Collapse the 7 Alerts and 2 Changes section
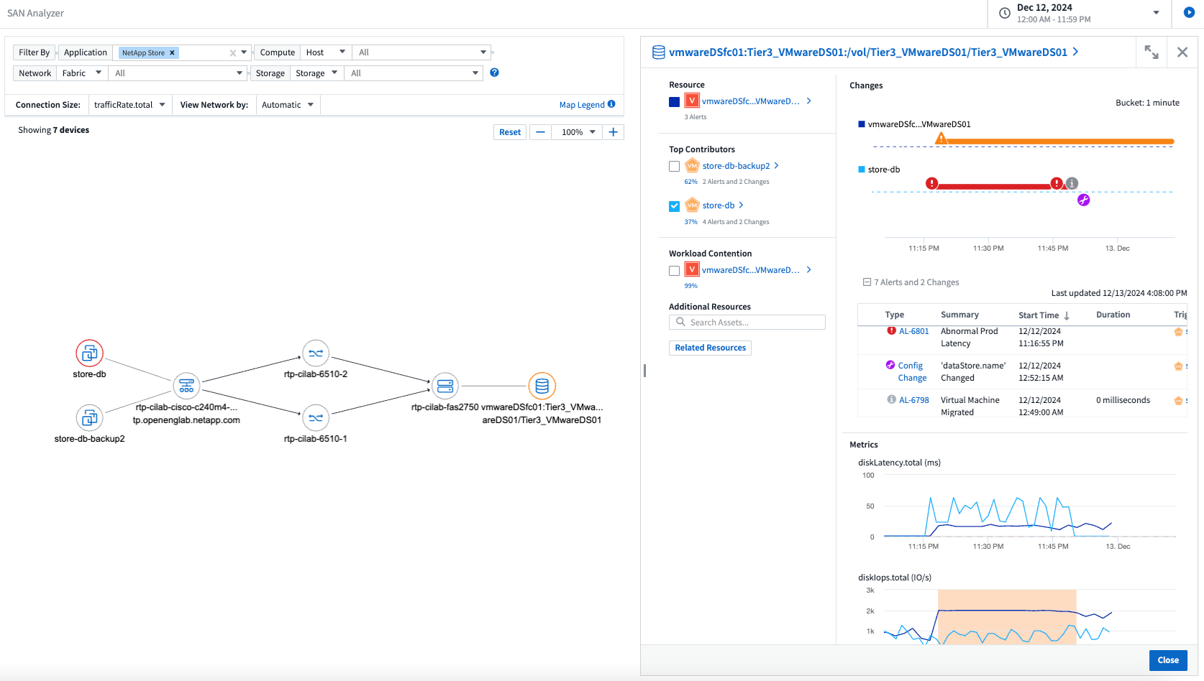This screenshot has width=1204, height=681. point(867,282)
